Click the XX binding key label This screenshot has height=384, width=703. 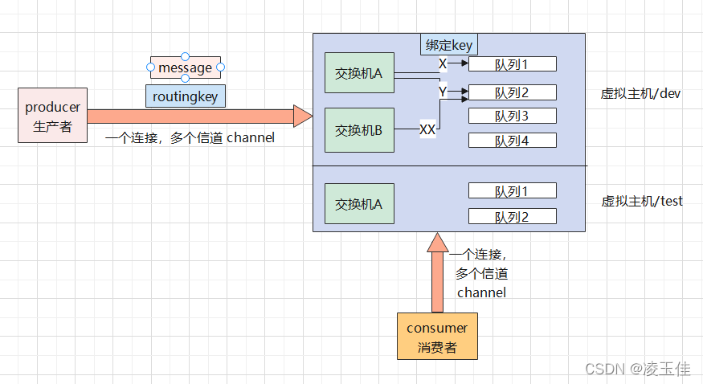(x=427, y=129)
